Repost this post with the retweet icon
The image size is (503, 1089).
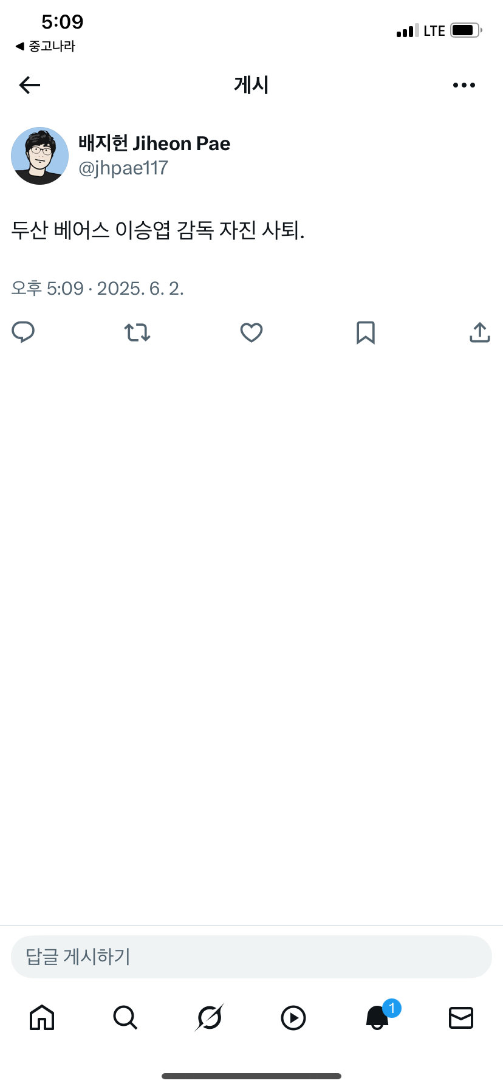(x=137, y=332)
